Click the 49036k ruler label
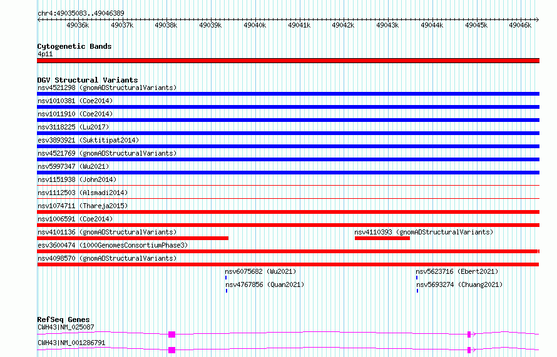The width and height of the screenshot is (557, 357). tap(78, 25)
